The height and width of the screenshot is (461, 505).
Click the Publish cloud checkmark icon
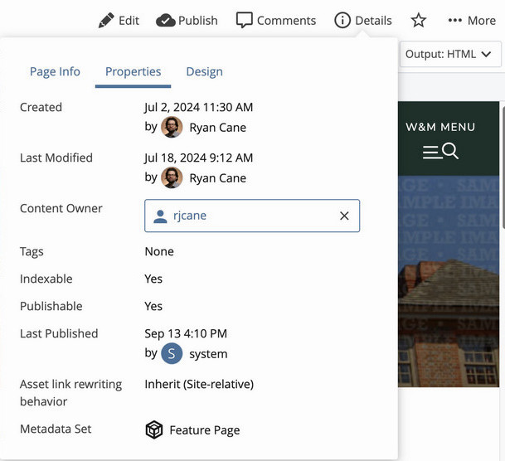coord(165,21)
